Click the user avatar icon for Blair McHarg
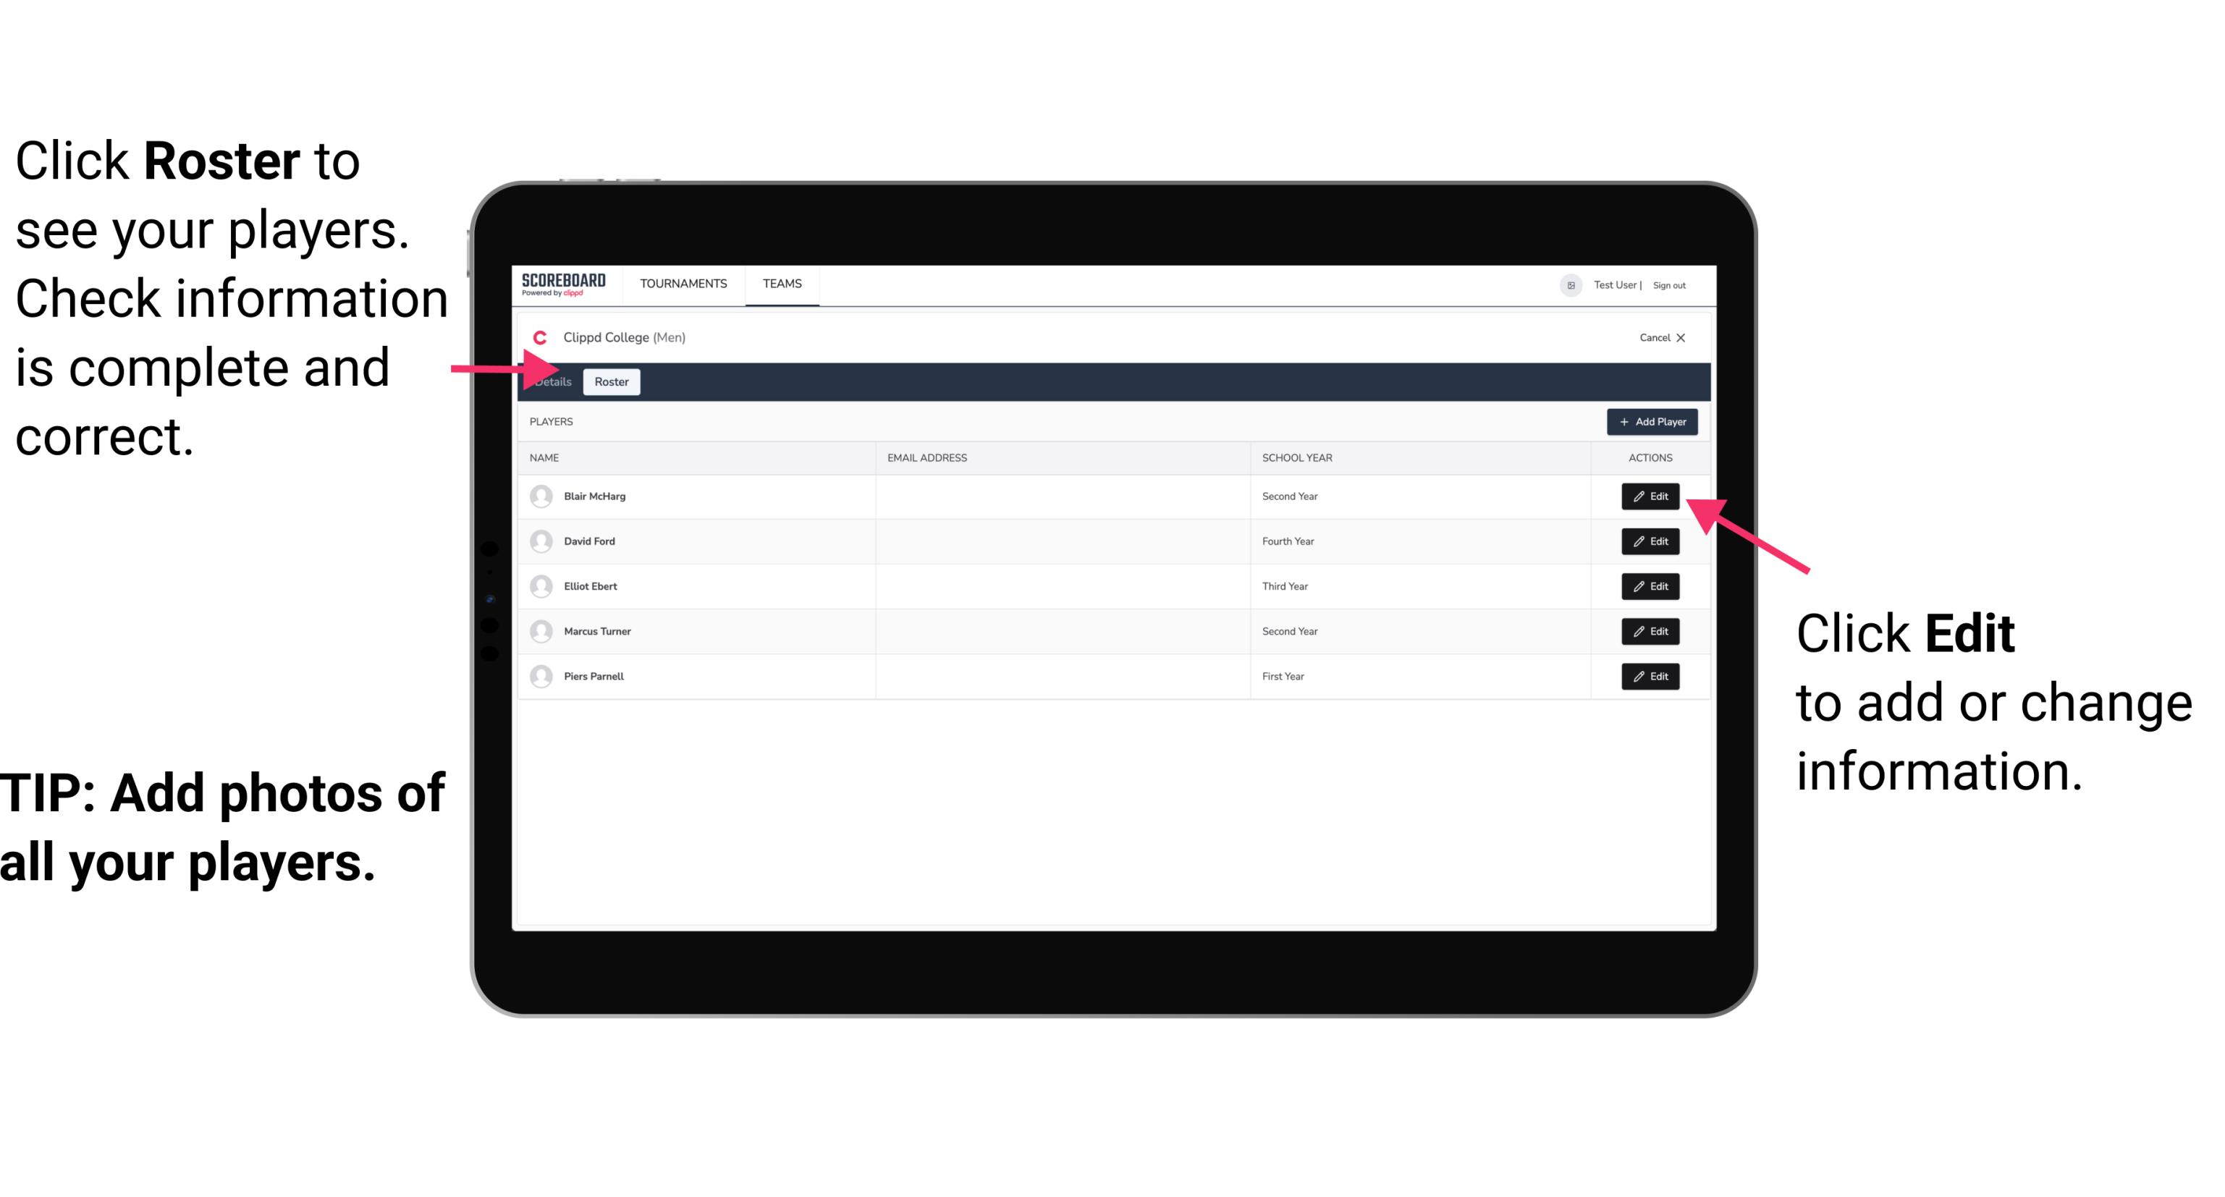 click(541, 495)
